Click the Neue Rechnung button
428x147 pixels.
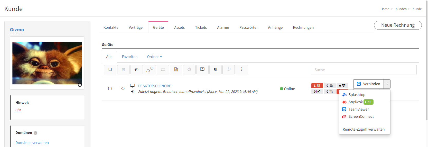click(398, 25)
